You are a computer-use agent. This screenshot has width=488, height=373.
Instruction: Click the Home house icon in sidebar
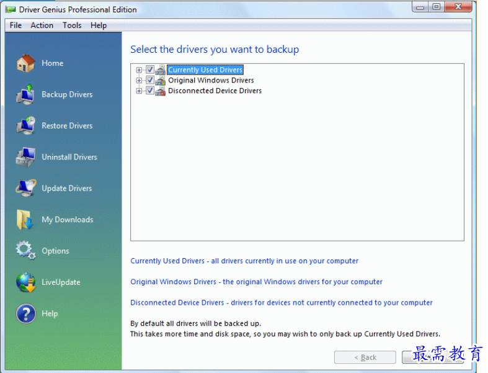coord(25,63)
